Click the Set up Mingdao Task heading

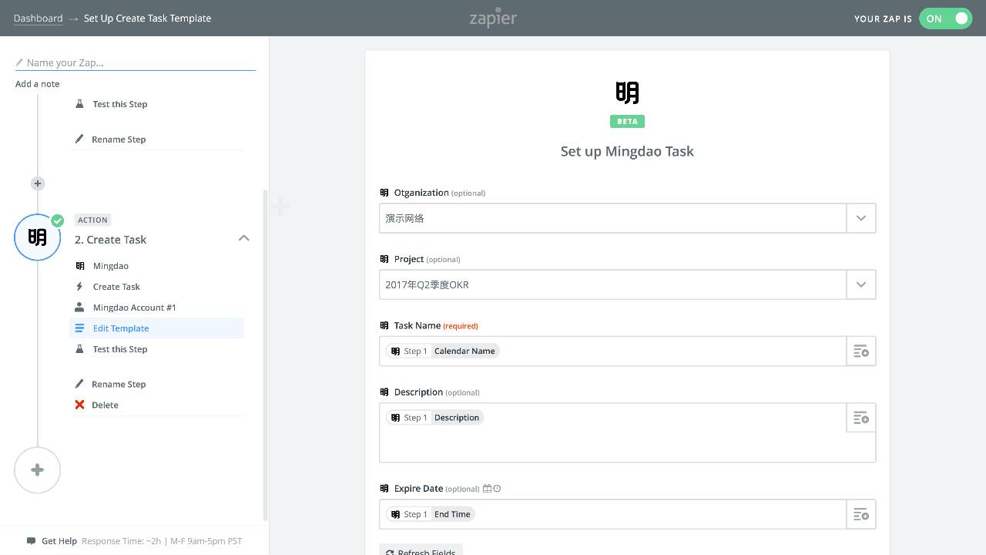coord(627,151)
